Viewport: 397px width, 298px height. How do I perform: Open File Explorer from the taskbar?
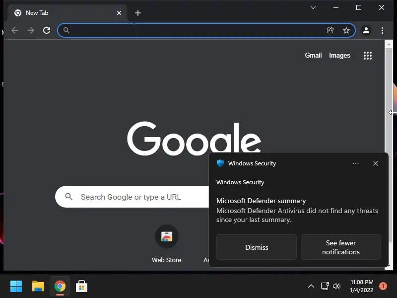tap(38, 286)
